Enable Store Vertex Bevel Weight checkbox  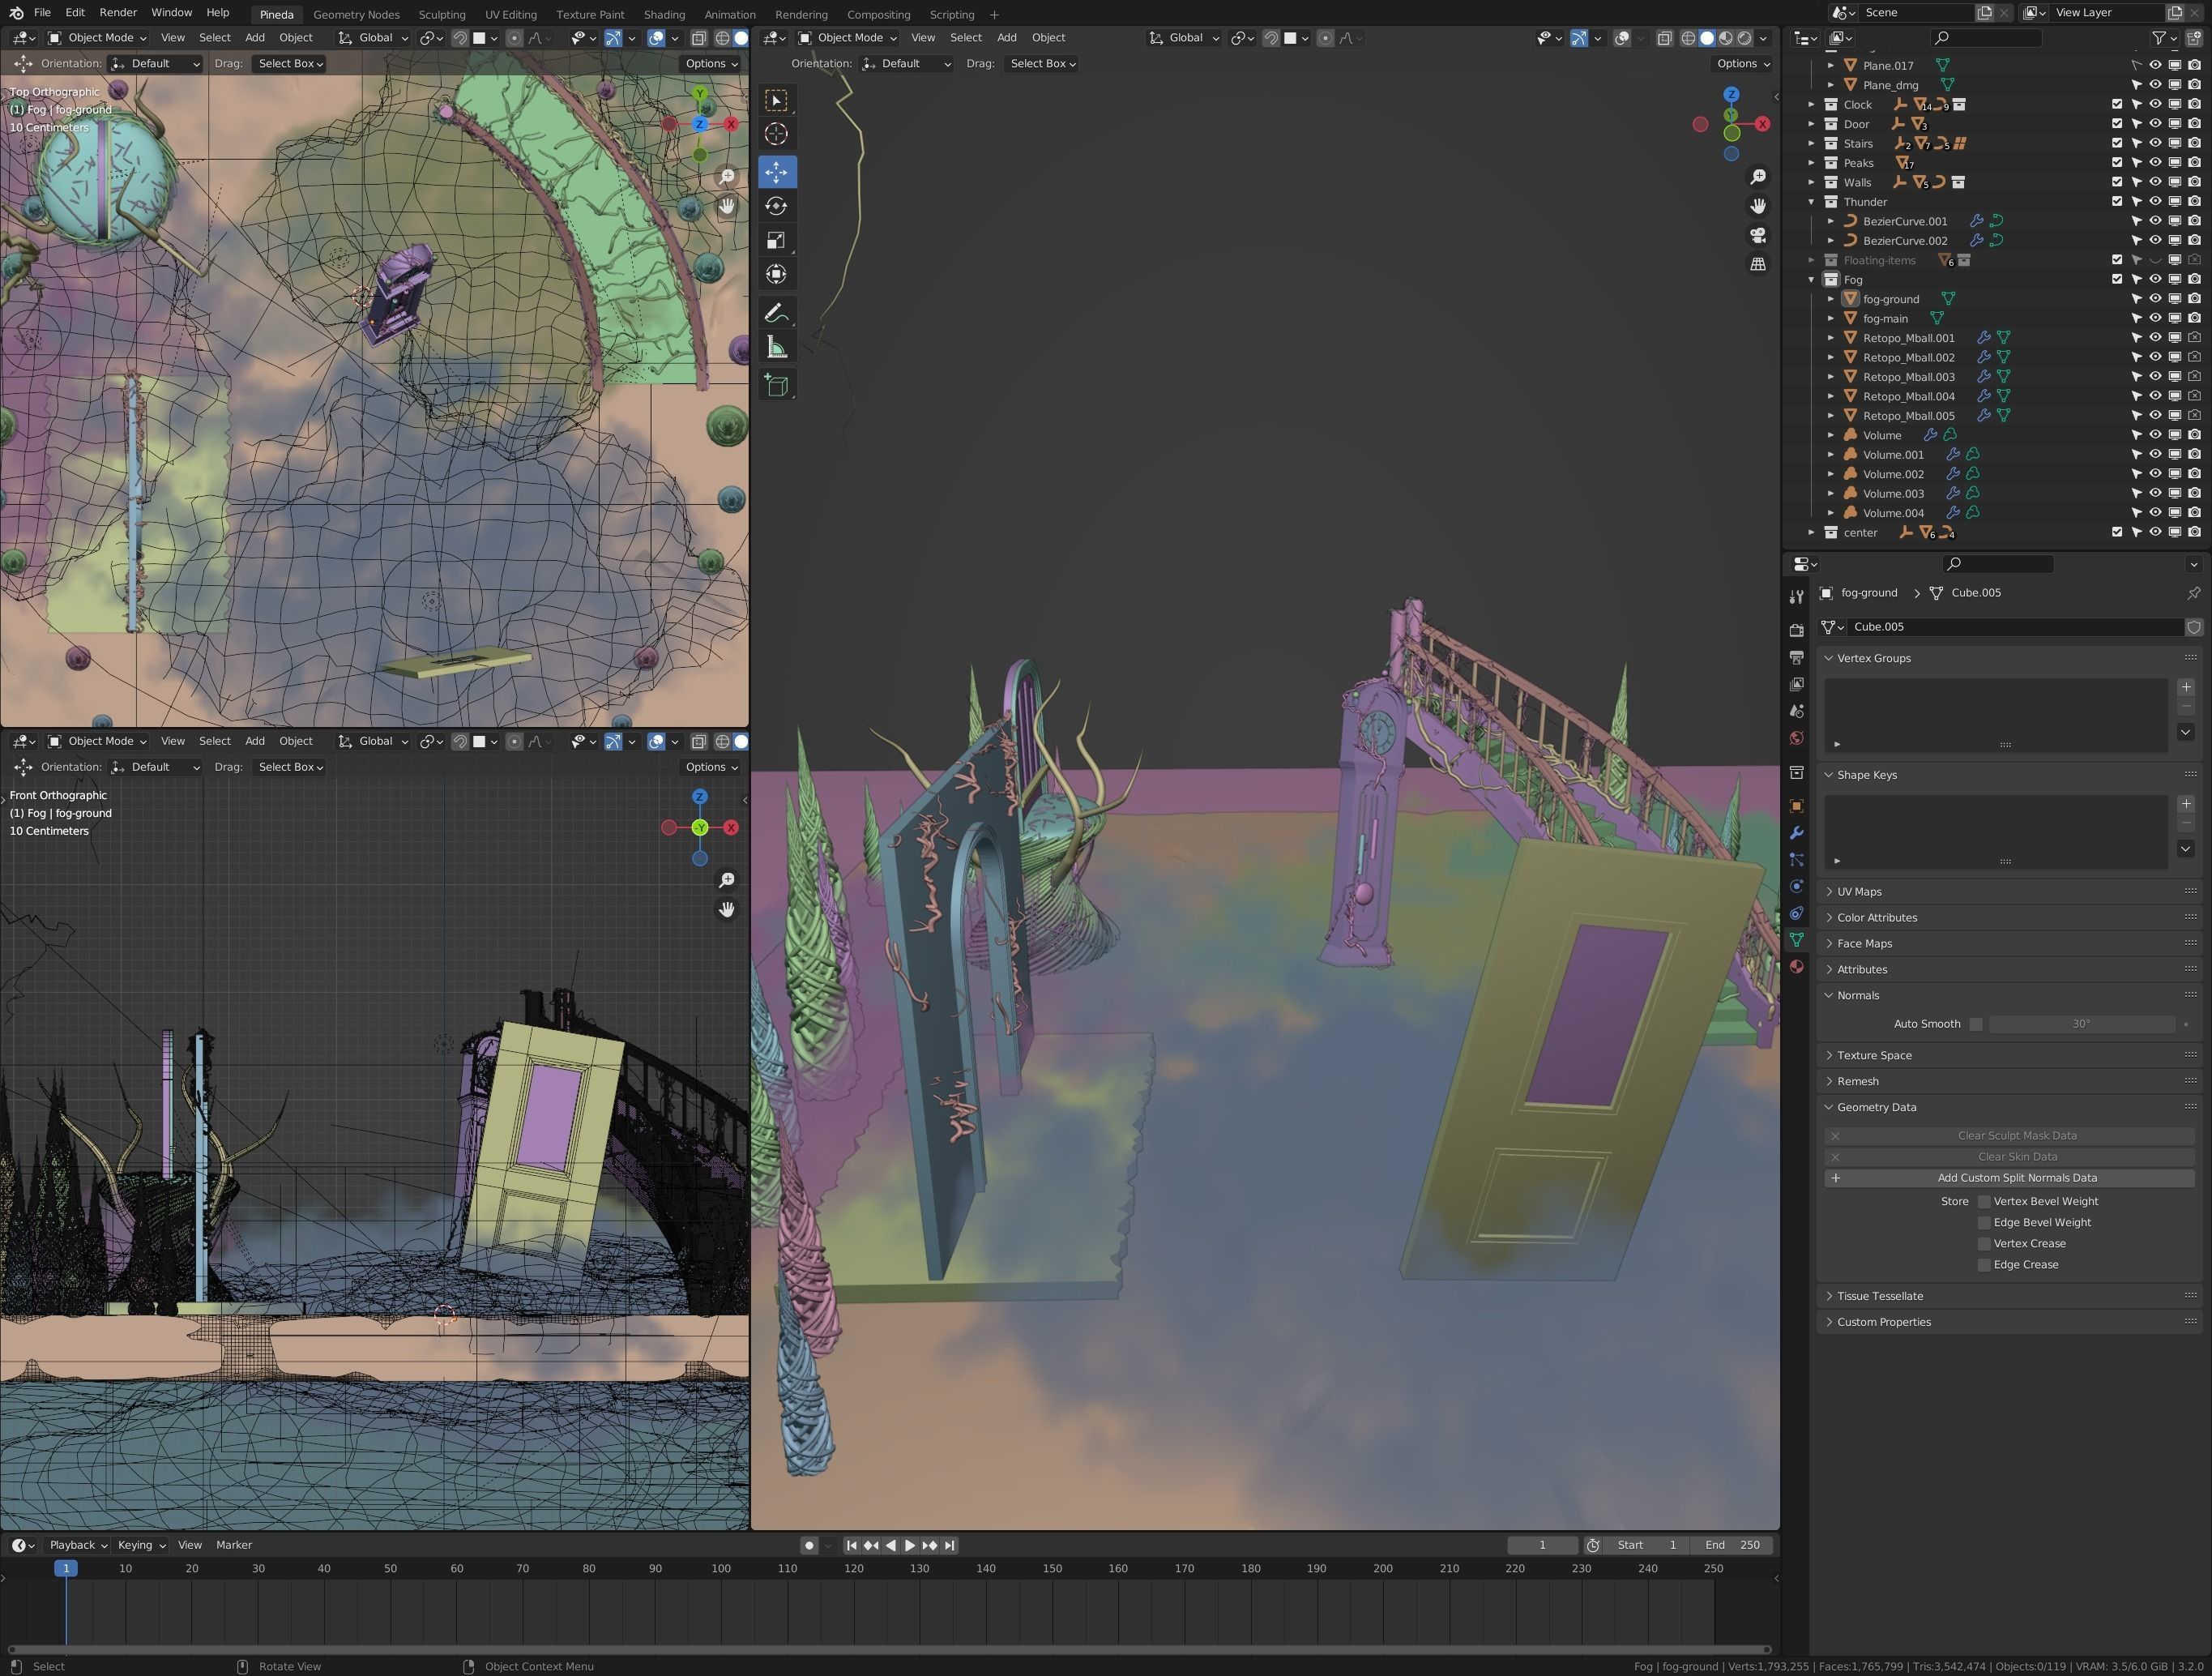tap(1984, 1201)
